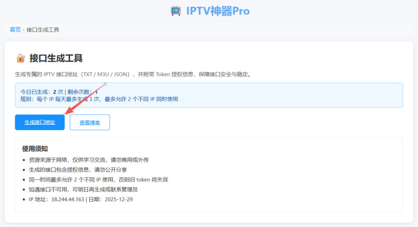
Task: Open the 查看博客 button
Action: (x=90, y=122)
